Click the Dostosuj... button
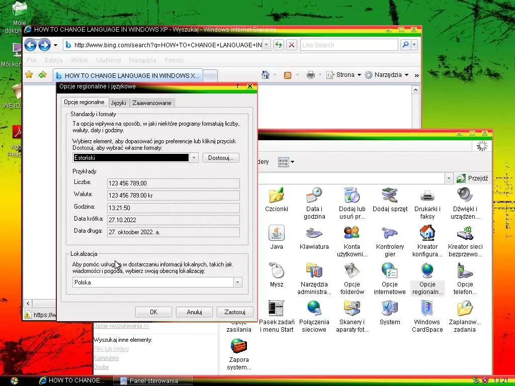This screenshot has height=386, width=515. pos(221,157)
